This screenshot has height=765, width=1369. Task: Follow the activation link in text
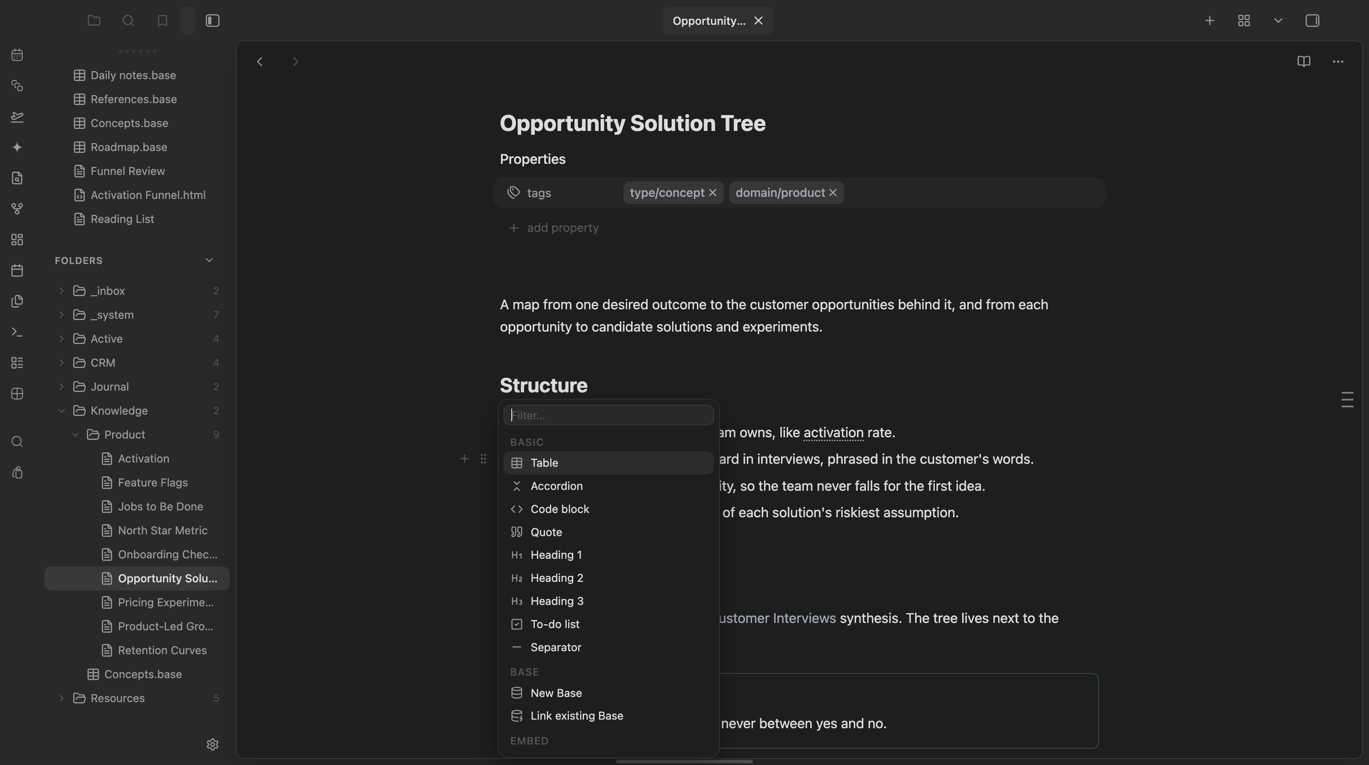(833, 433)
